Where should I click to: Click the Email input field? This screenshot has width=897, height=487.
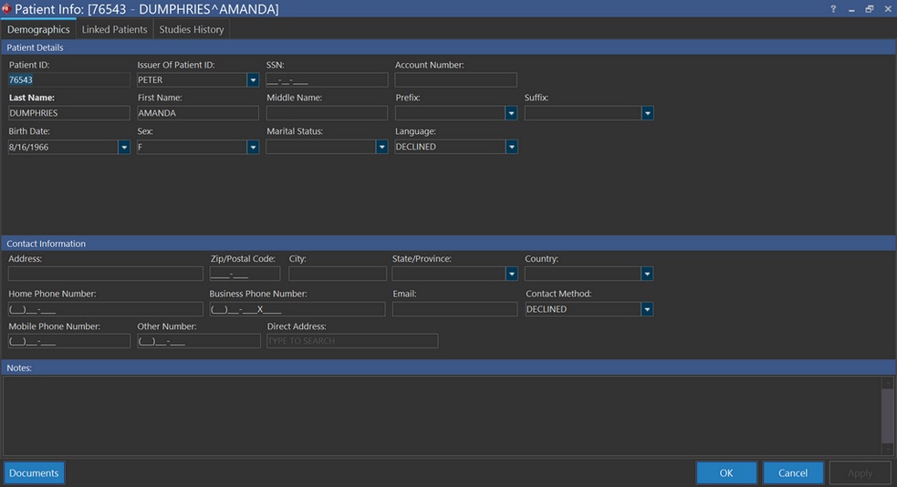[454, 309]
